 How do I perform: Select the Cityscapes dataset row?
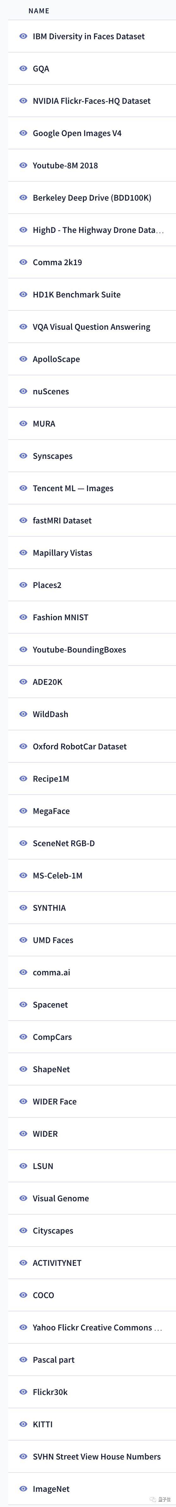coord(91,1230)
